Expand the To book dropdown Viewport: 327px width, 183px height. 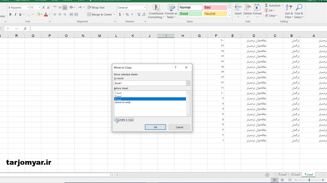coord(188,83)
